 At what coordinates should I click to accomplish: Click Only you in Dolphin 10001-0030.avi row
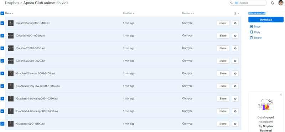pos(187,36)
